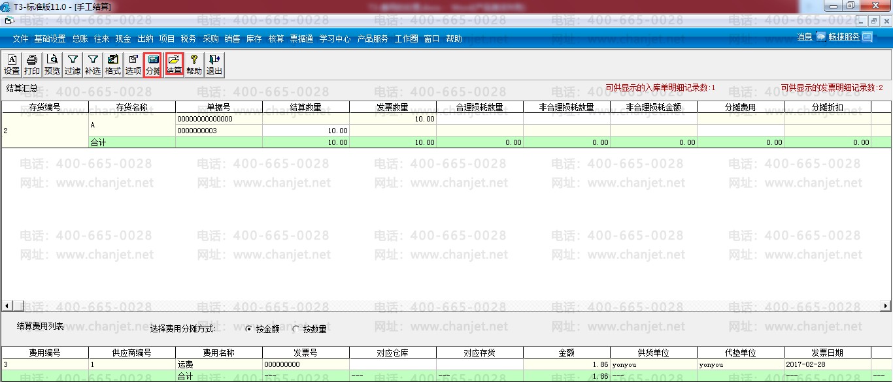Click horizontal scrollbar left arrow
The image size is (893, 382).
coord(7,306)
